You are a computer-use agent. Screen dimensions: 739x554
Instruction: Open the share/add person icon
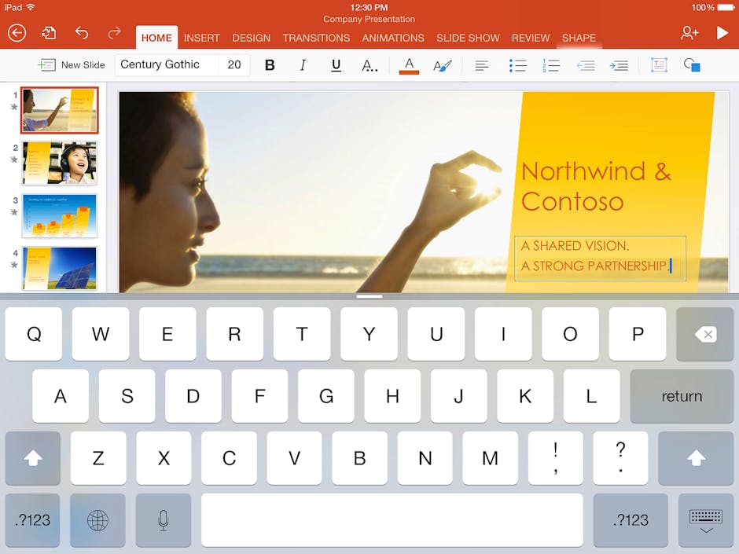(689, 32)
